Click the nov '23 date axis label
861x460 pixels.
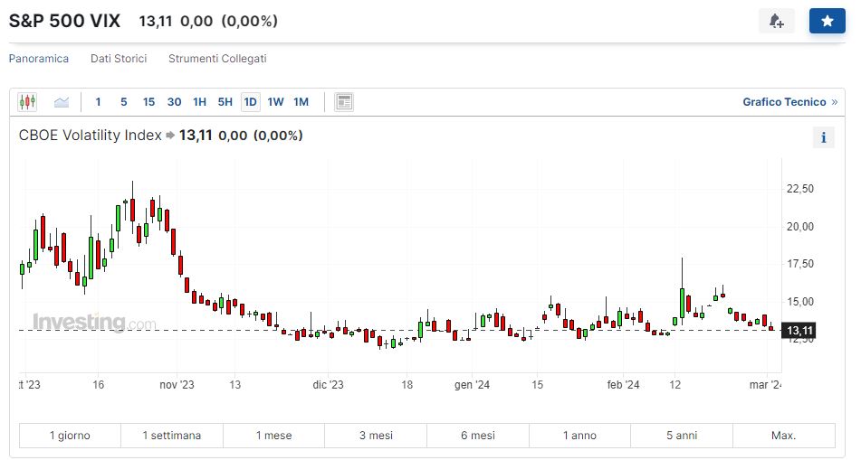pyautogui.click(x=177, y=385)
